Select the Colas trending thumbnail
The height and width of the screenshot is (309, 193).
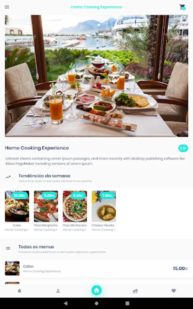(x=17, y=206)
